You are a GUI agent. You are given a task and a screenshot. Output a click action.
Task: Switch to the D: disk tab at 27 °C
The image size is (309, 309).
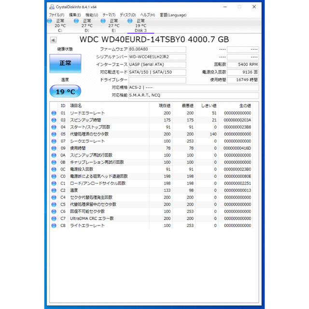pyautogui.click(x=87, y=26)
